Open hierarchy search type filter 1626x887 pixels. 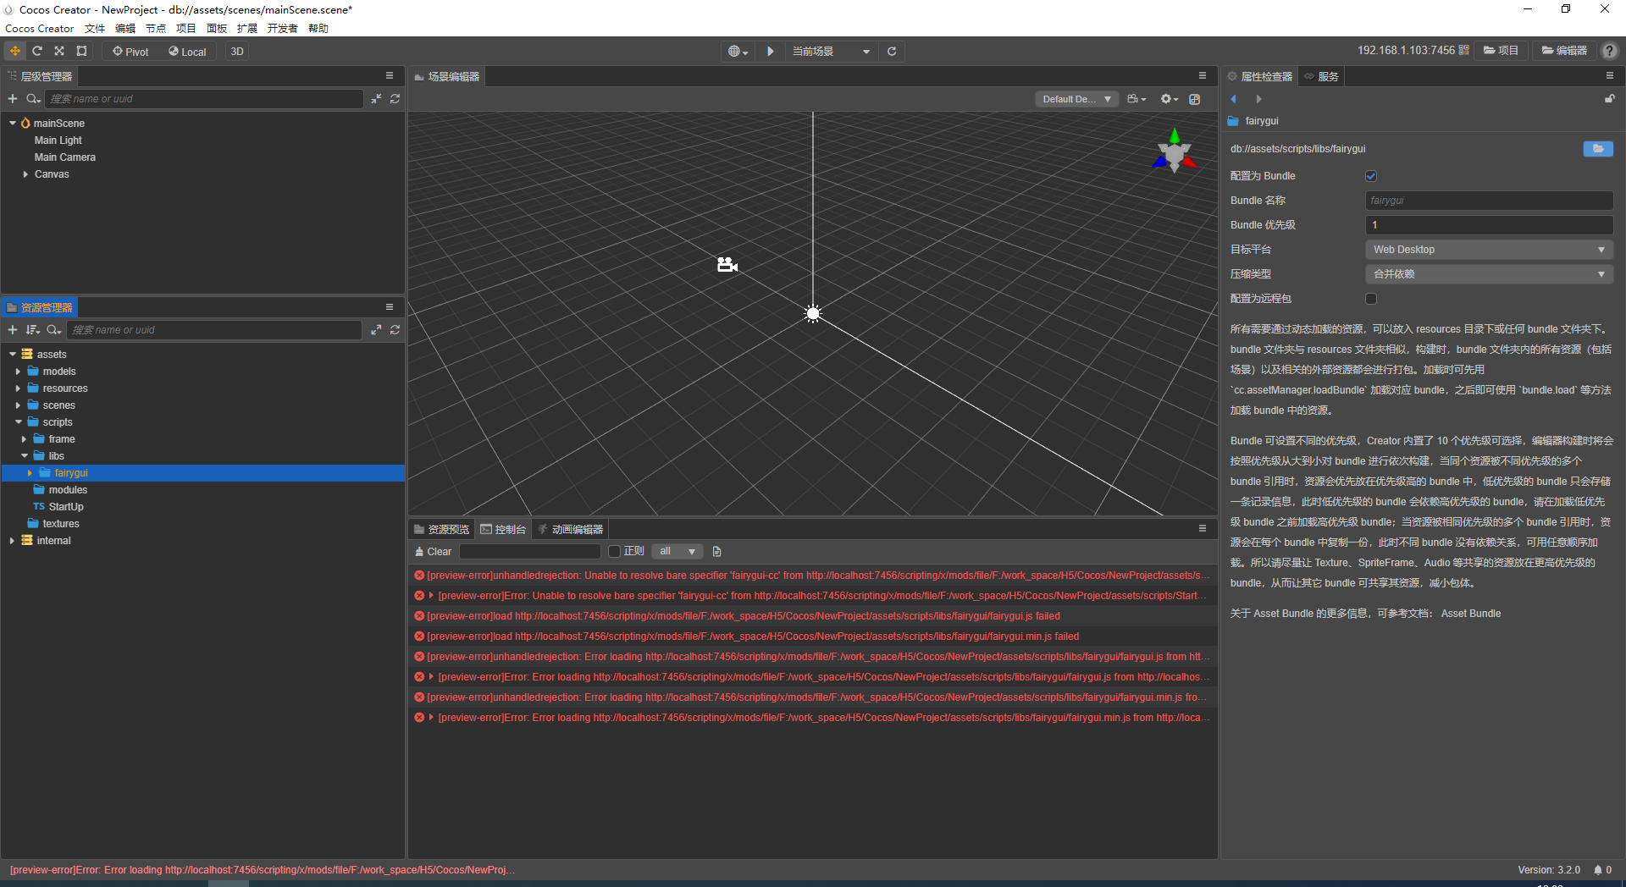(33, 99)
